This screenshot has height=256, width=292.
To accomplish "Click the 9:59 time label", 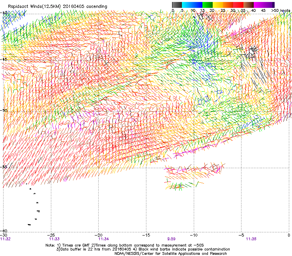I will [x=171, y=239].
